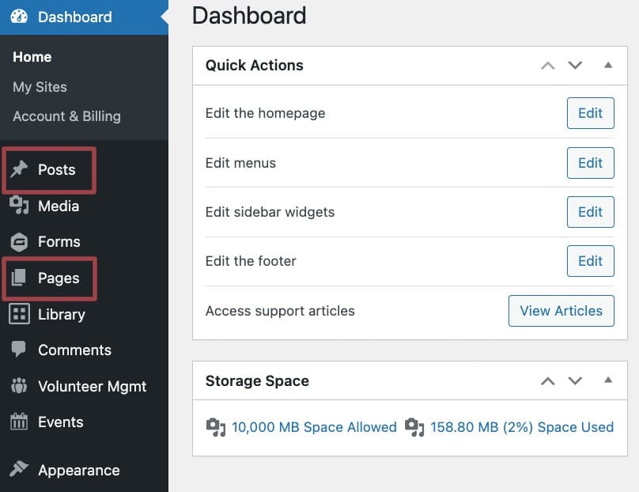Image resolution: width=639 pixels, height=492 pixels.
Task: Open Comments using the speech bubble icon
Action: tap(21, 350)
